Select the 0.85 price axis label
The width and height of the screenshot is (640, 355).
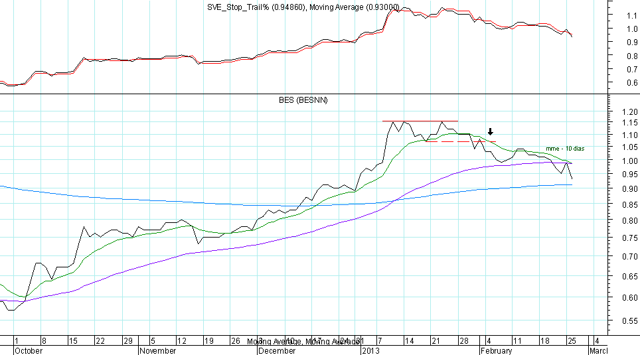tap(630, 204)
